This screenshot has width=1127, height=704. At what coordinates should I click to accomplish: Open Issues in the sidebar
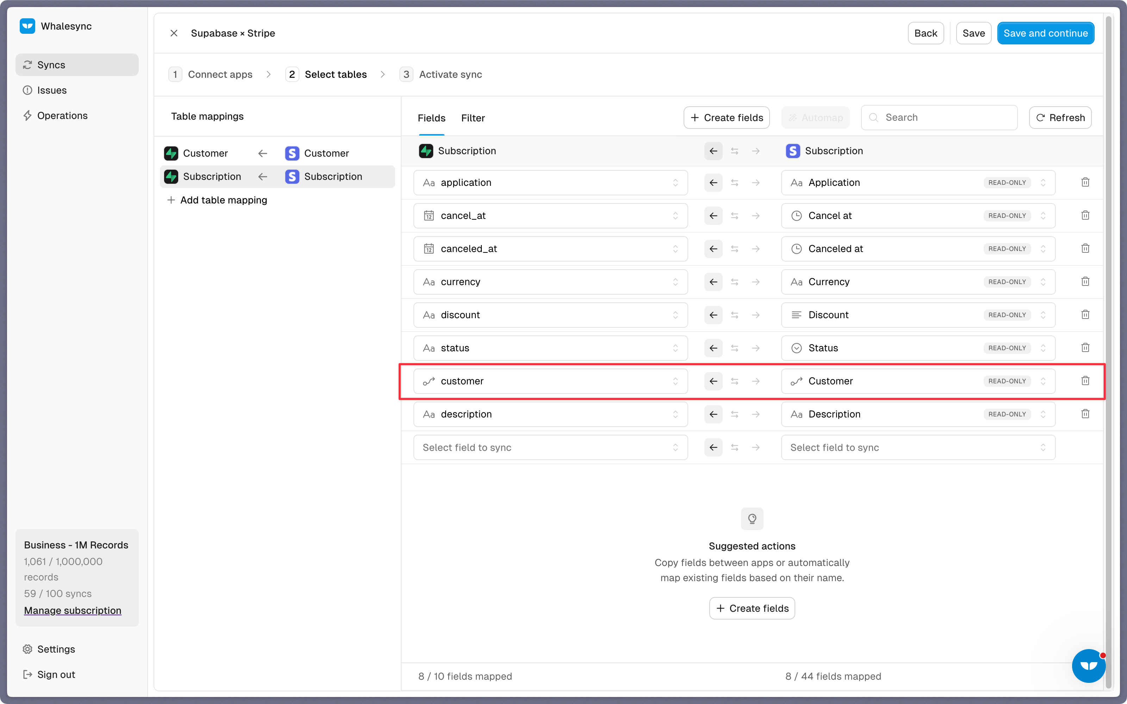[77, 90]
